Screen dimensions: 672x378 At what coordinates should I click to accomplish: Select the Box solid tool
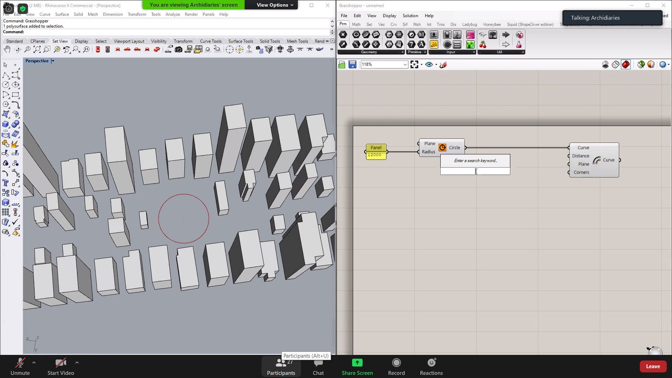(x=6, y=124)
